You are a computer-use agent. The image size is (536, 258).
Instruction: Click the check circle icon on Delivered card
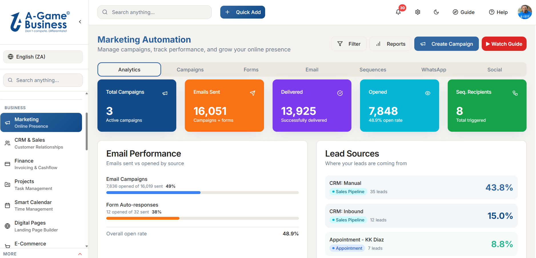click(340, 93)
